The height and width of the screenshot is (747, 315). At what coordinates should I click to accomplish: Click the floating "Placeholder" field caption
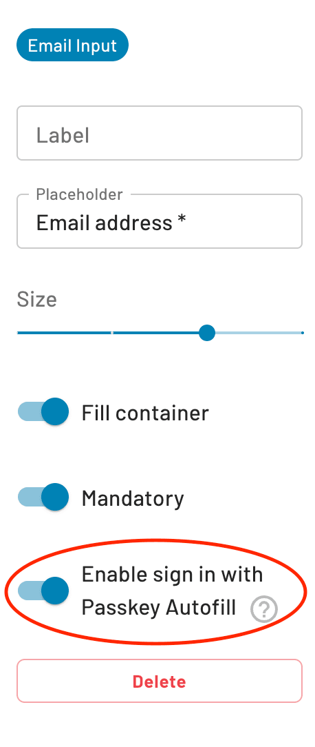point(80,194)
